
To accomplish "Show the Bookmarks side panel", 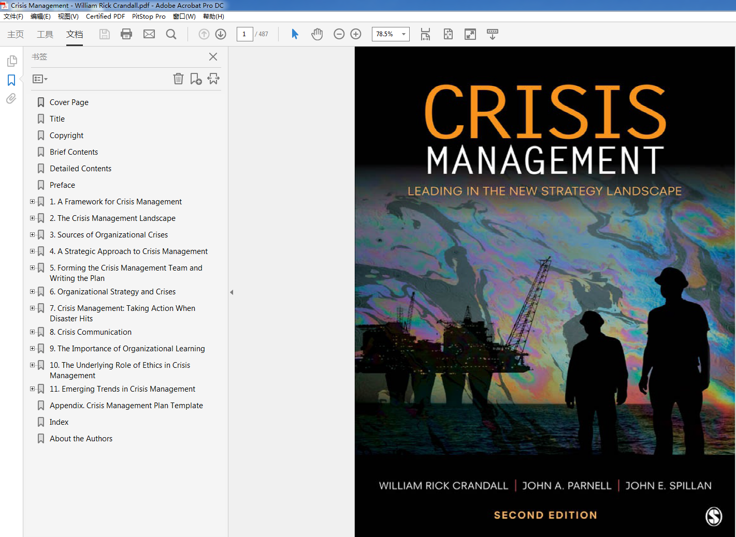I will tap(11, 80).
